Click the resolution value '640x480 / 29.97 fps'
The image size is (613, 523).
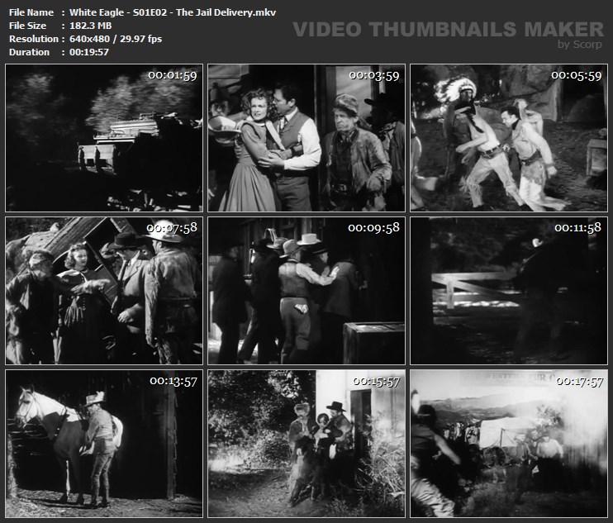pyautogui.click(x=116, y=39)
